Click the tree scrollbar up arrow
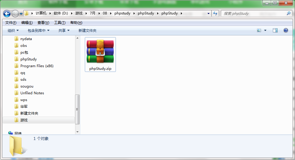The image size is (295, 160). (x=77, y=38)
